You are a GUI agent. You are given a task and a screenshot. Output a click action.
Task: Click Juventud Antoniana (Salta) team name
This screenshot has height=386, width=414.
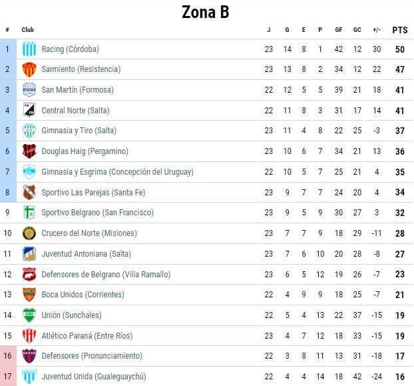pyautogui.click(x=86, y=254)
